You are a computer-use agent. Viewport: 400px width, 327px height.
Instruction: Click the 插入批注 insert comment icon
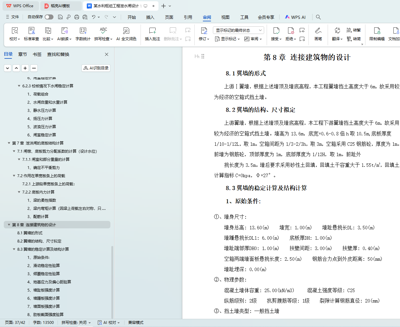tap(152, 31)
